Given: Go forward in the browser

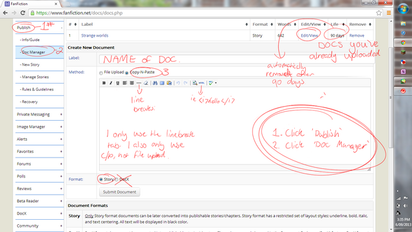Looking at the screenshot, I should 14,13.
